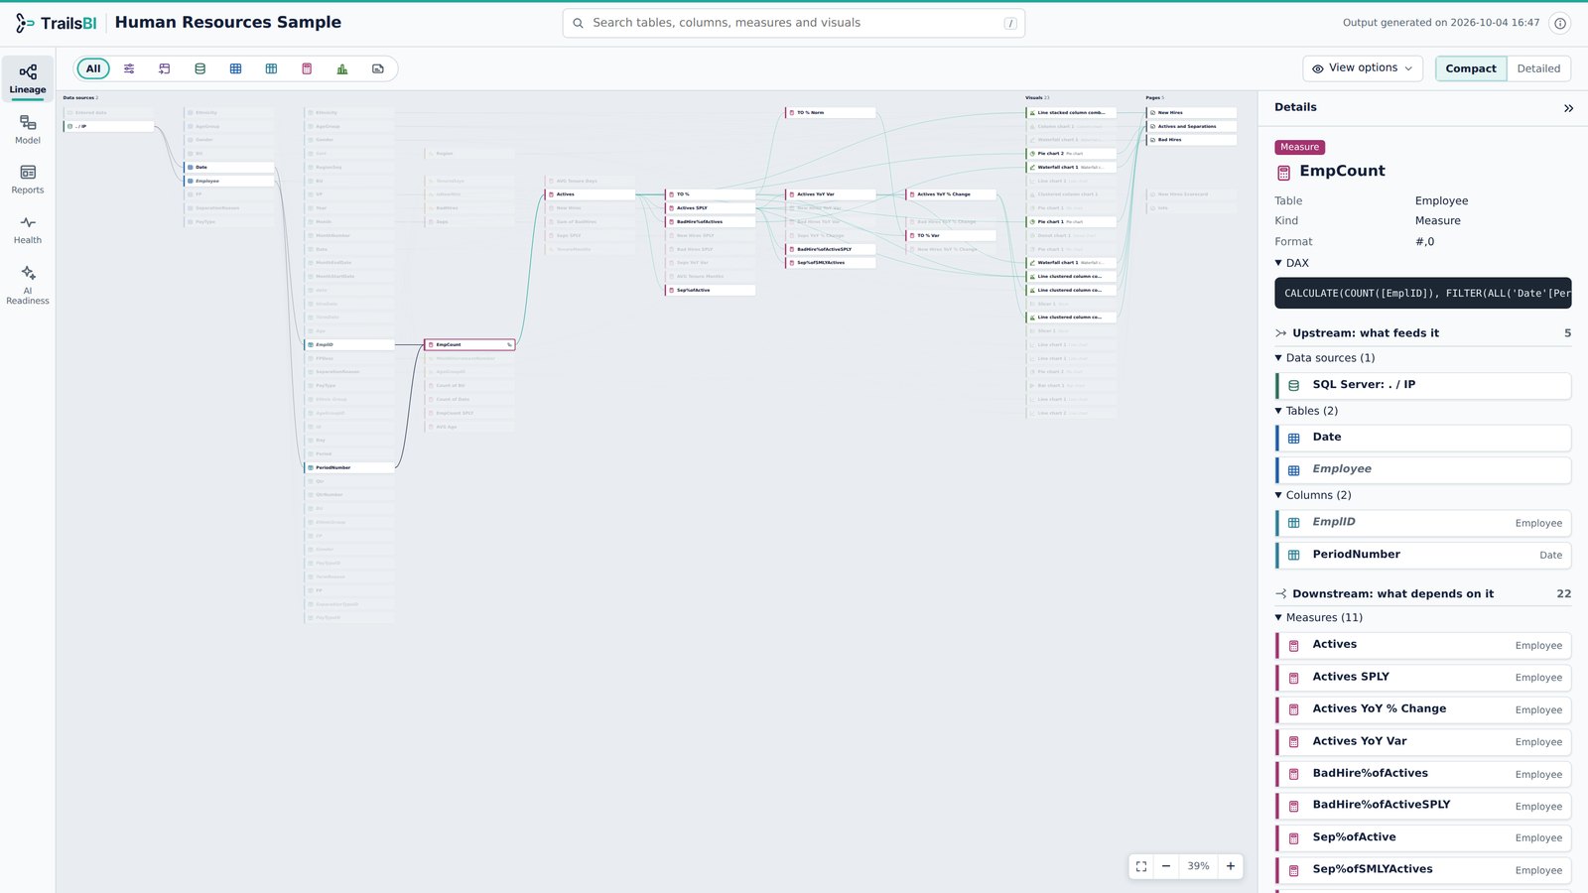This screenshot has width=1588, height=893.
Task: Open BadHire%ofActiveSPLY in Details list
Action: click(x=1423, y=806)
